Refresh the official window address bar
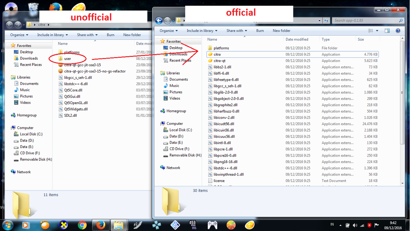 coord(326,21)
